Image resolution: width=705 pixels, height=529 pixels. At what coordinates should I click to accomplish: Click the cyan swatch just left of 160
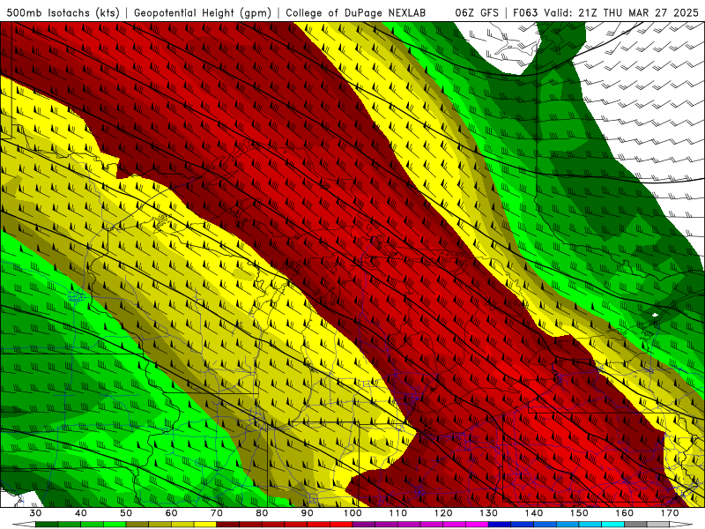(613, 525)
